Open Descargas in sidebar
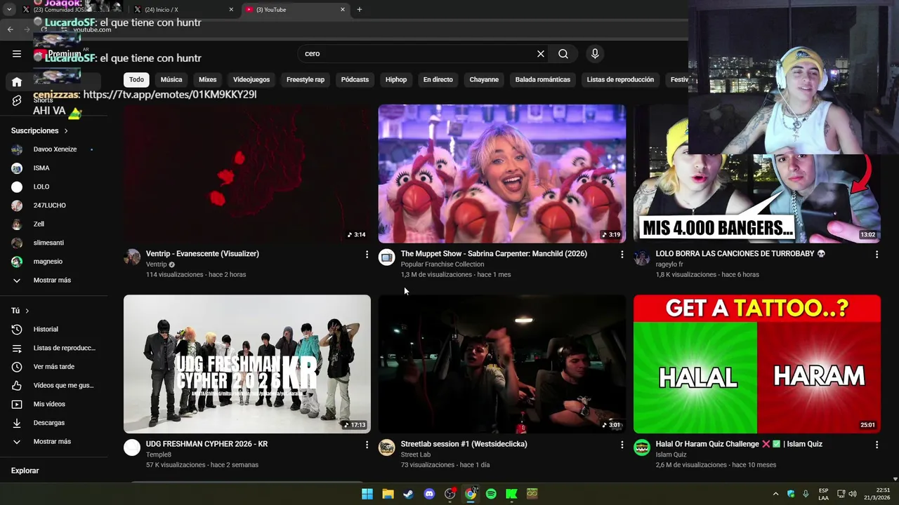The height and width of the screenshot is (505, 899). pos(53,423)
